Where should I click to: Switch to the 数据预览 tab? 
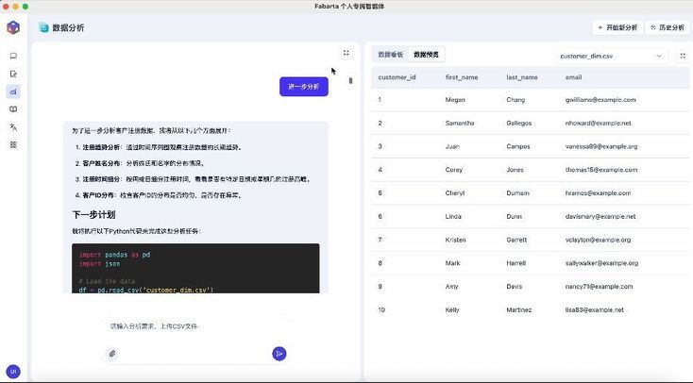(x=426, y=55)
